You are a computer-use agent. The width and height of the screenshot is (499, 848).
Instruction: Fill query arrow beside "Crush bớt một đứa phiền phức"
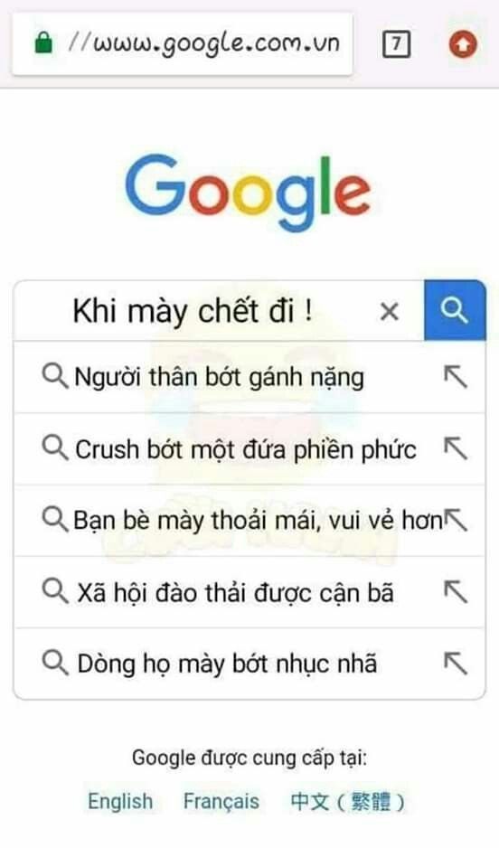pyautogui.click(x=456, y=448)
